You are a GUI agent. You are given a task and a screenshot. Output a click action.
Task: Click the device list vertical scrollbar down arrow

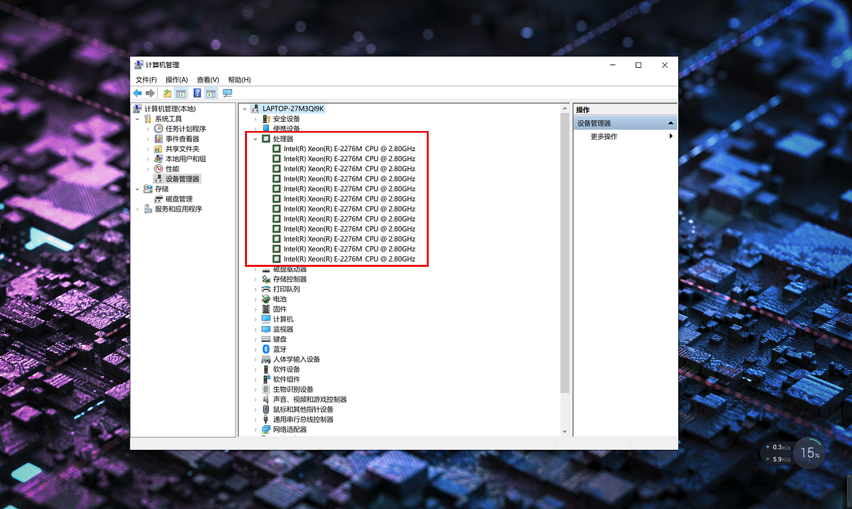click(x=565, y=431)
